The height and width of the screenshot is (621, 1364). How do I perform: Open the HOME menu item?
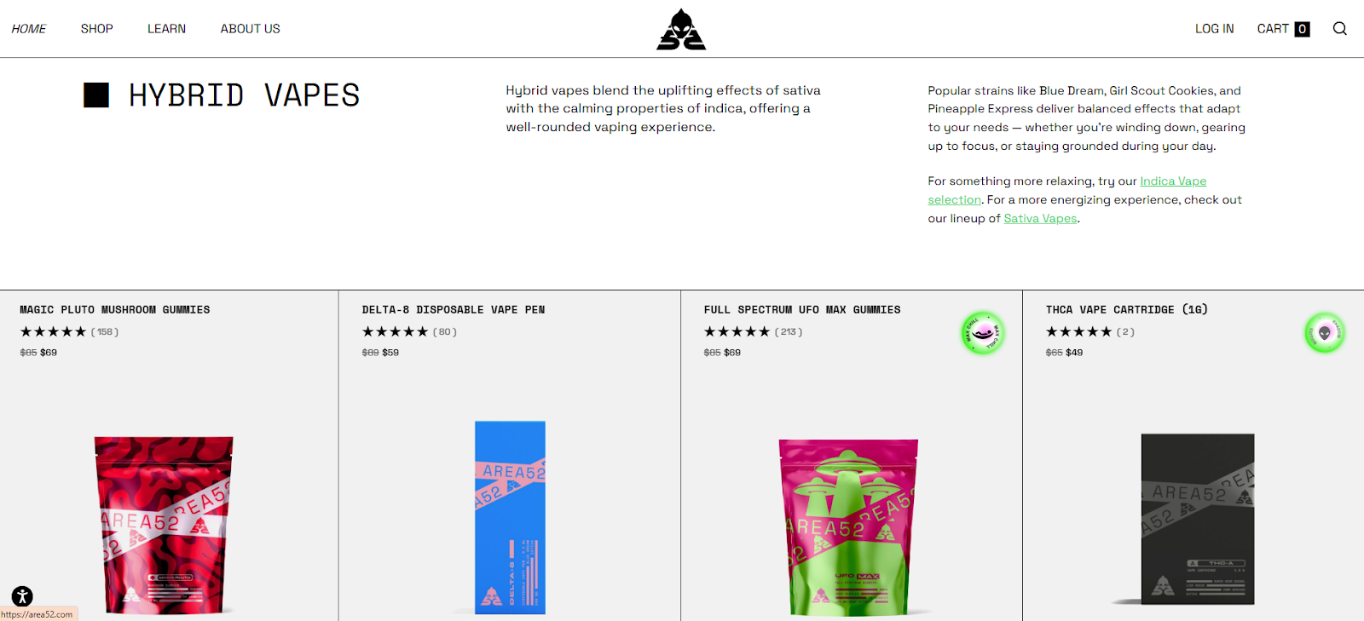29,29
